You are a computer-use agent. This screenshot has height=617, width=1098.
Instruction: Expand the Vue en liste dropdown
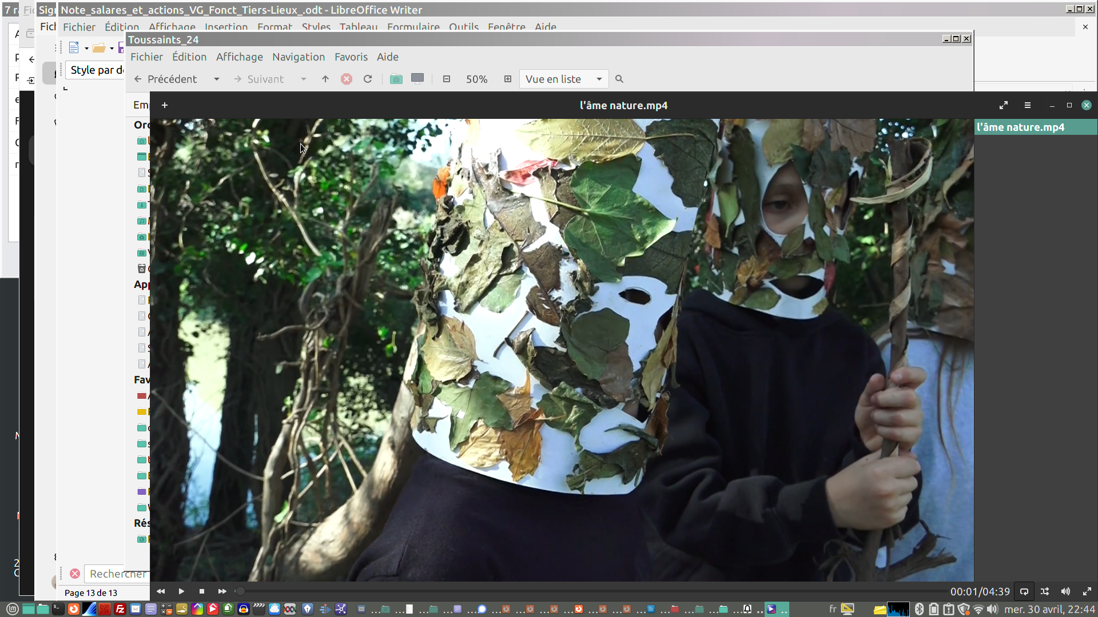pyautogui.click(x=599, y=79)
